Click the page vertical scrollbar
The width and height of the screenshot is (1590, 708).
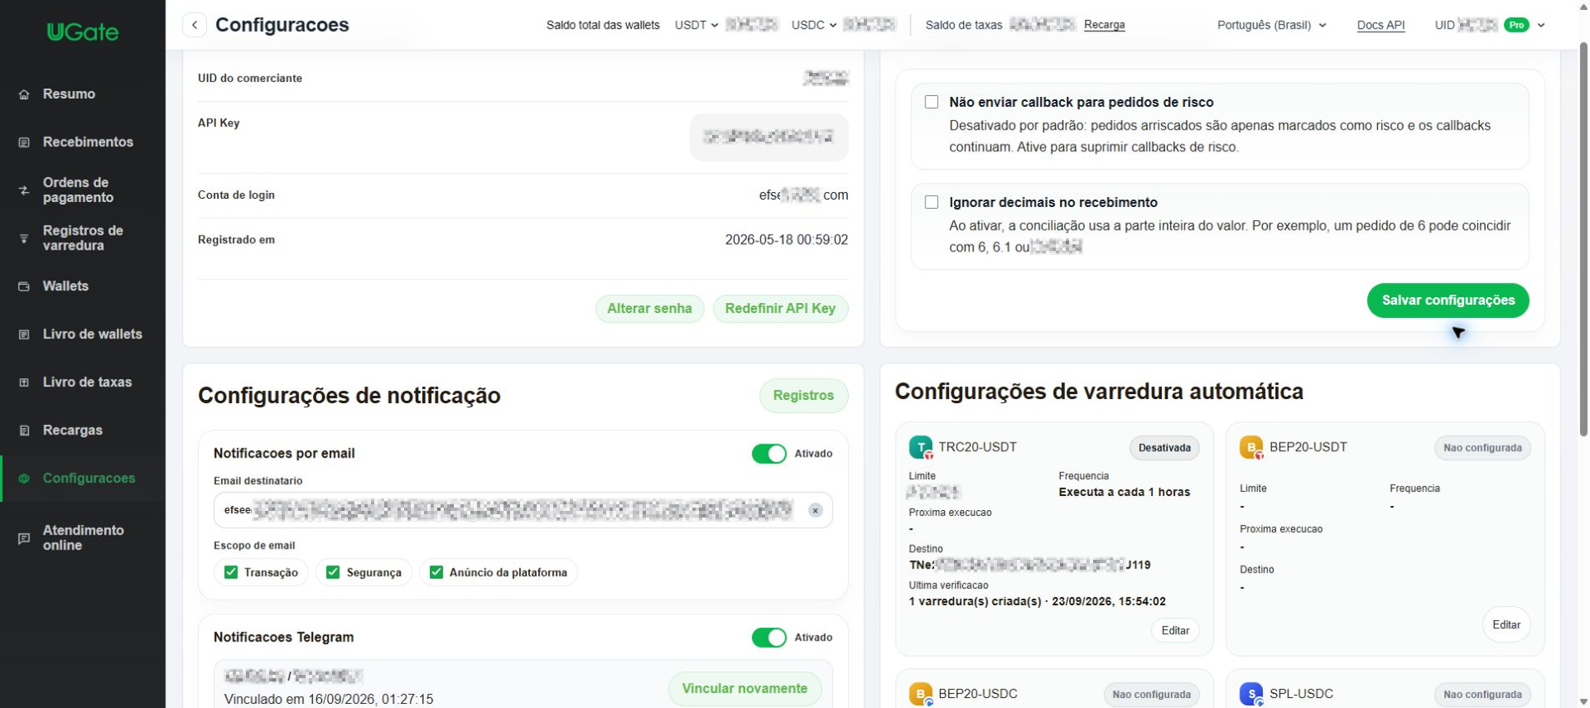pos(1583,240)
